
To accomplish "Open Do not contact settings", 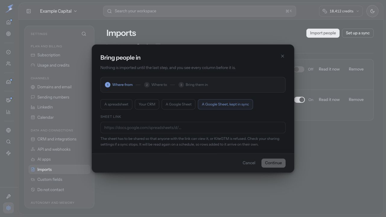I will [x=59, y=190].
